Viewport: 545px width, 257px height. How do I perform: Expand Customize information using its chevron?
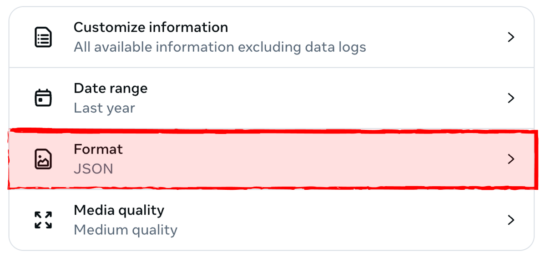pyautogui.click(x=511, y=37)
